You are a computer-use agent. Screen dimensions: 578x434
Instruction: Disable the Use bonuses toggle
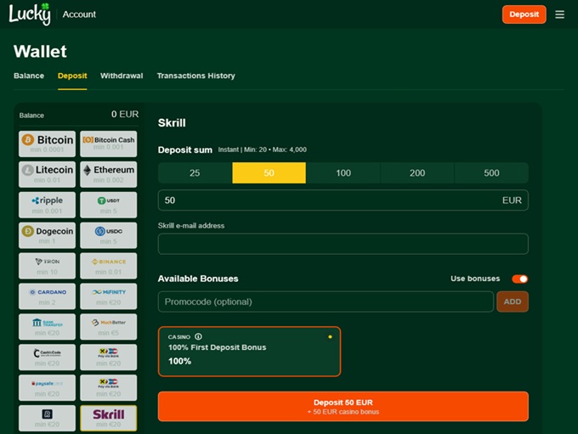tap(519, 279)
